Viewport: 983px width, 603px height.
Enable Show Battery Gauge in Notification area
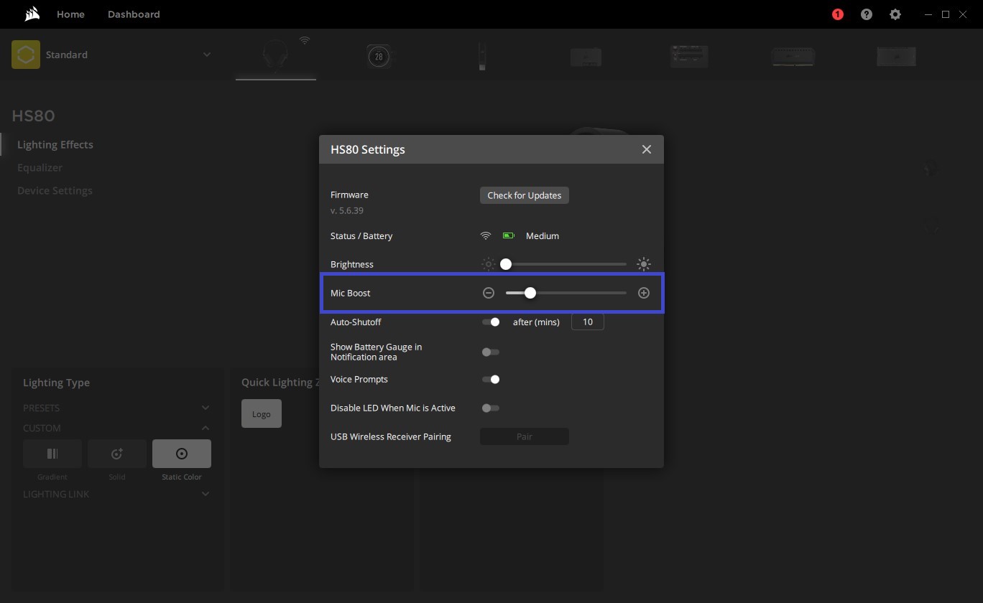click(x=491, y=352)
